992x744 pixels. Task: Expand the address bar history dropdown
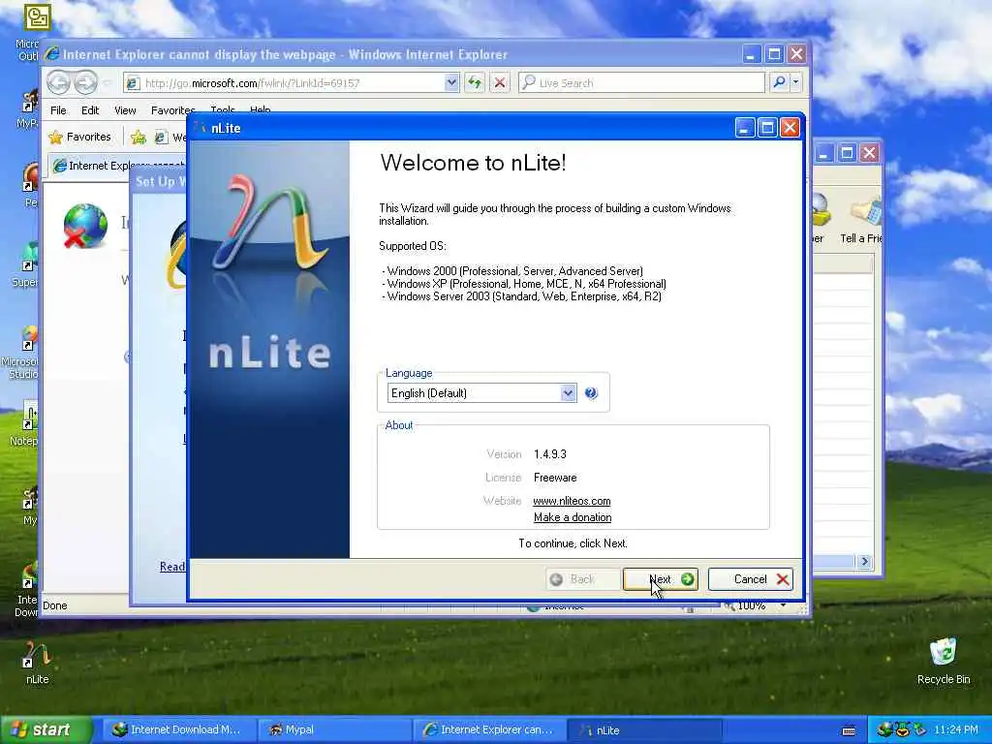click(x=451, y=82)
